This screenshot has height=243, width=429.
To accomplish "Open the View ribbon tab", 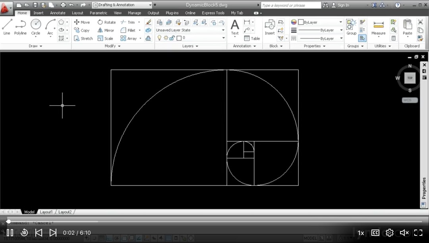I will coord(118,13).
